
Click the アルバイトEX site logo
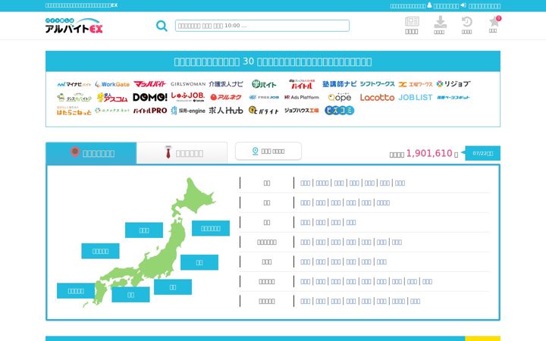(x=74, y=26)
